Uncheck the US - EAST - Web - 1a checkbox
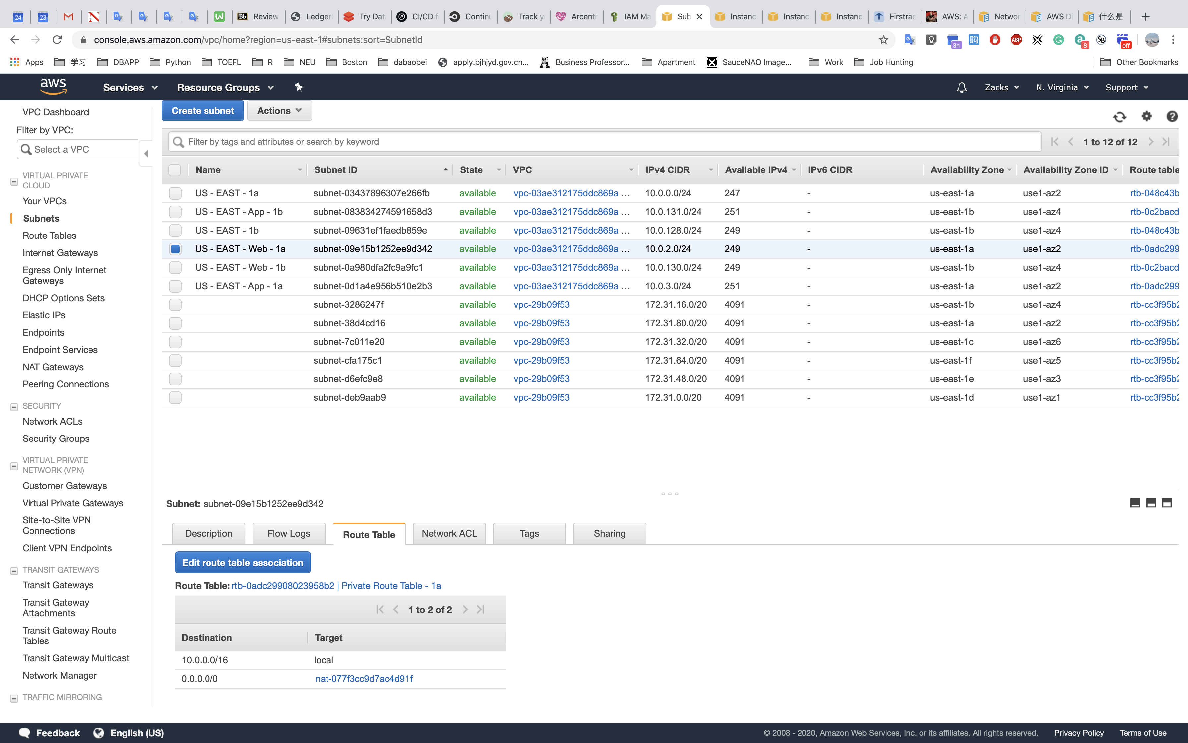1188x743 pixels. click(175, 249)
